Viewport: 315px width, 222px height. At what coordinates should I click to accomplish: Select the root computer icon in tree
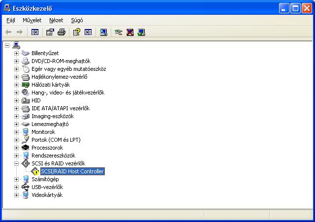pyautogui.click(x=16, y=45)
